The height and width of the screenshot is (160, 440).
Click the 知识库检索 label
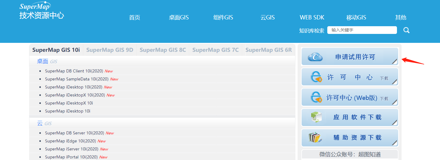pyautogui.click(x=312, y=31)
